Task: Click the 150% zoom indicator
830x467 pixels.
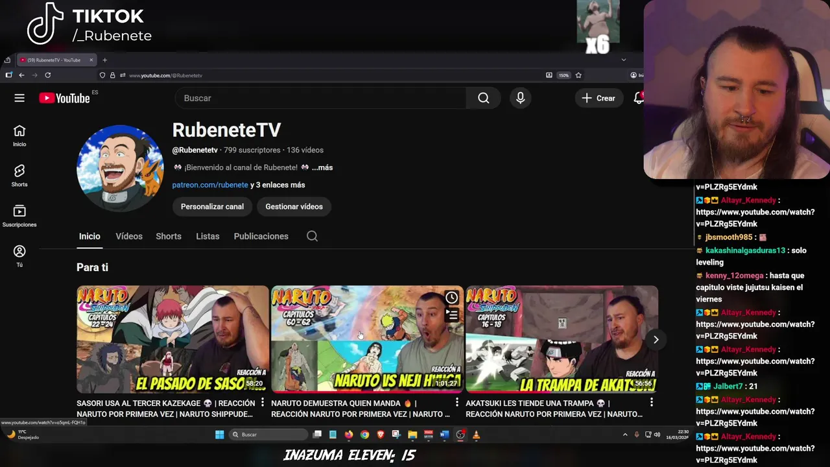Action: [x=563, y=75]
